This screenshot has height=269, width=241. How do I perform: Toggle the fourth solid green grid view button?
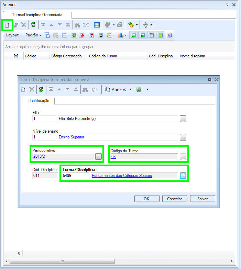(x=160, y=35)
